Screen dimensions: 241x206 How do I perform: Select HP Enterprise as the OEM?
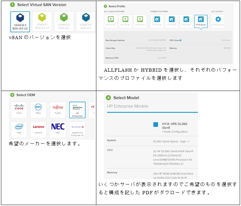pos(77,110)
